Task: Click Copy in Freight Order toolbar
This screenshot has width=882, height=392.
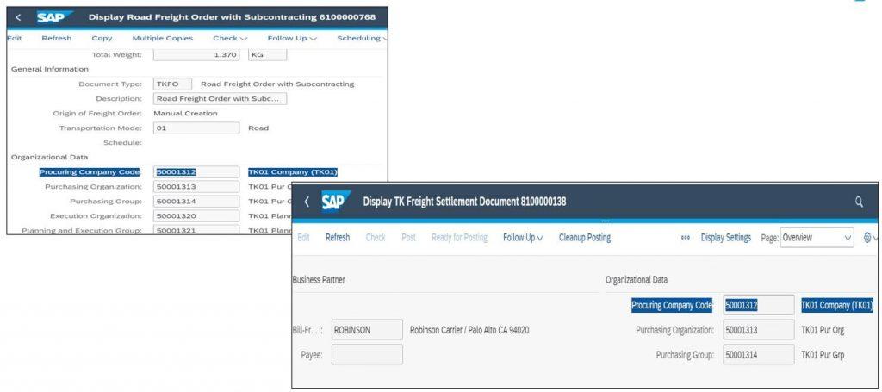Action: (x=102, y=38)
